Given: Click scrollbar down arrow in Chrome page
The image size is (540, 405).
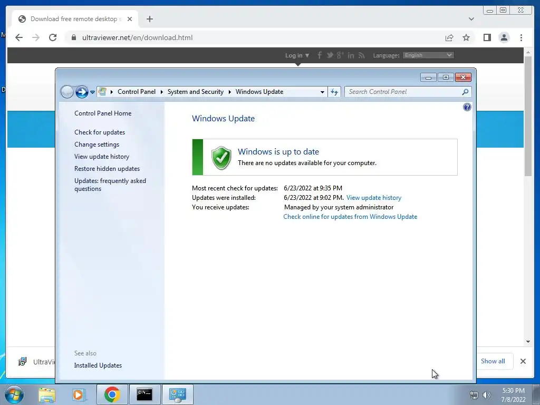Looking at the screenshot, I should point(528,342).
